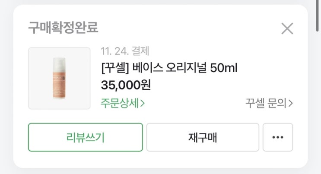Close the order card with the X icon
The image size is (321, 174).
pos(287,29)
